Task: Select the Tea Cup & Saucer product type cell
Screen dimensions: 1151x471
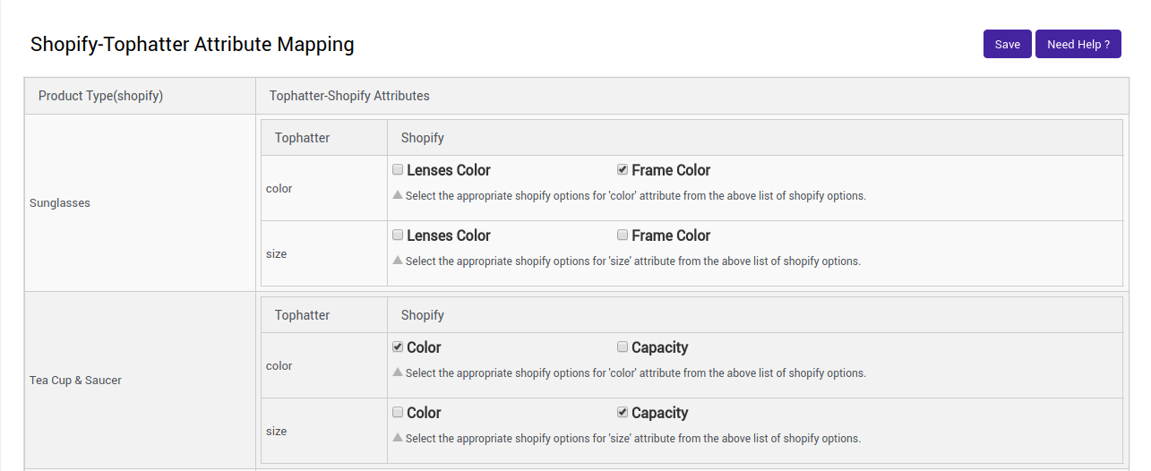Action: (75, 381)
